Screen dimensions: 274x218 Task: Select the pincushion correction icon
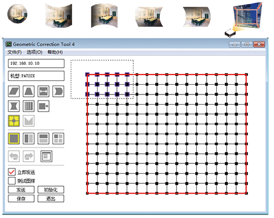point(14,106)
